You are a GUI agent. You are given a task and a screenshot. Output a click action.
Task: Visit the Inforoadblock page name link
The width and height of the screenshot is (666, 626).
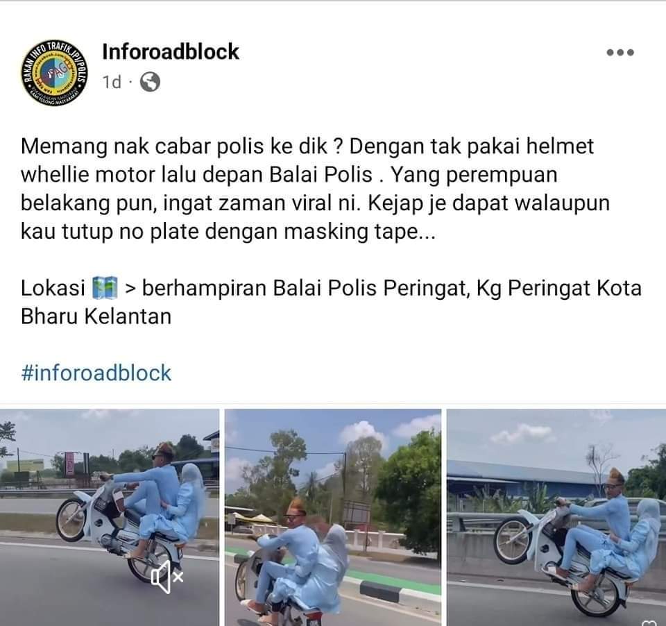point(171,52)
